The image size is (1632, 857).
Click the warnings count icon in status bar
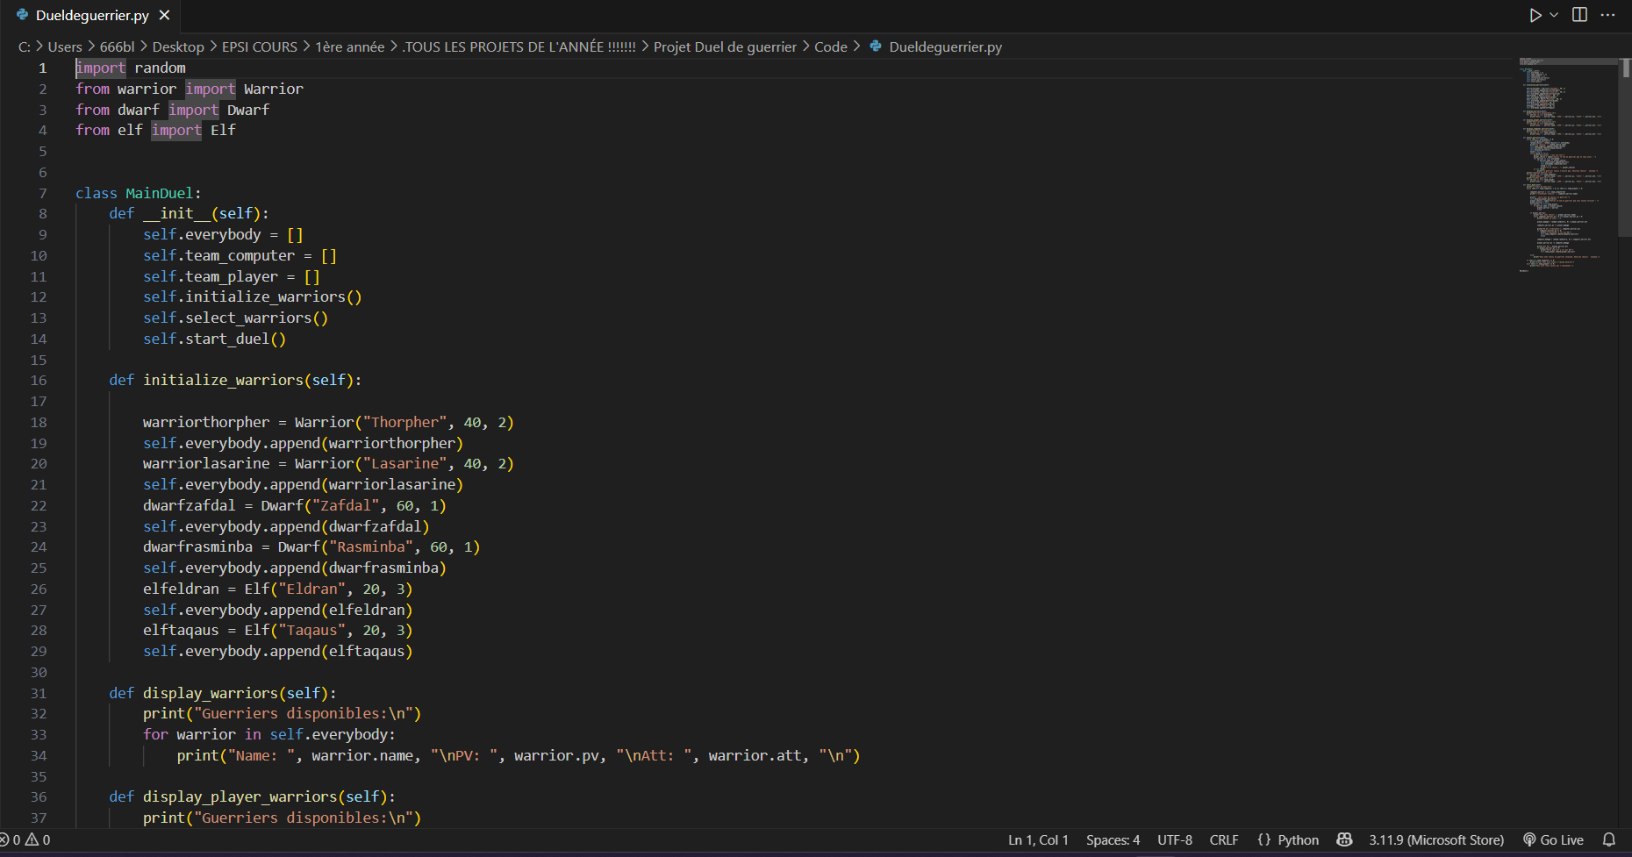32,839
